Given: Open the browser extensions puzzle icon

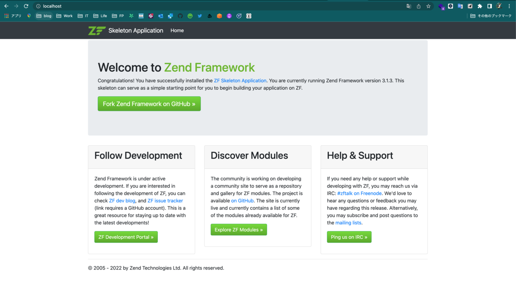Looking at the screenshot, I should coord(479,6).
